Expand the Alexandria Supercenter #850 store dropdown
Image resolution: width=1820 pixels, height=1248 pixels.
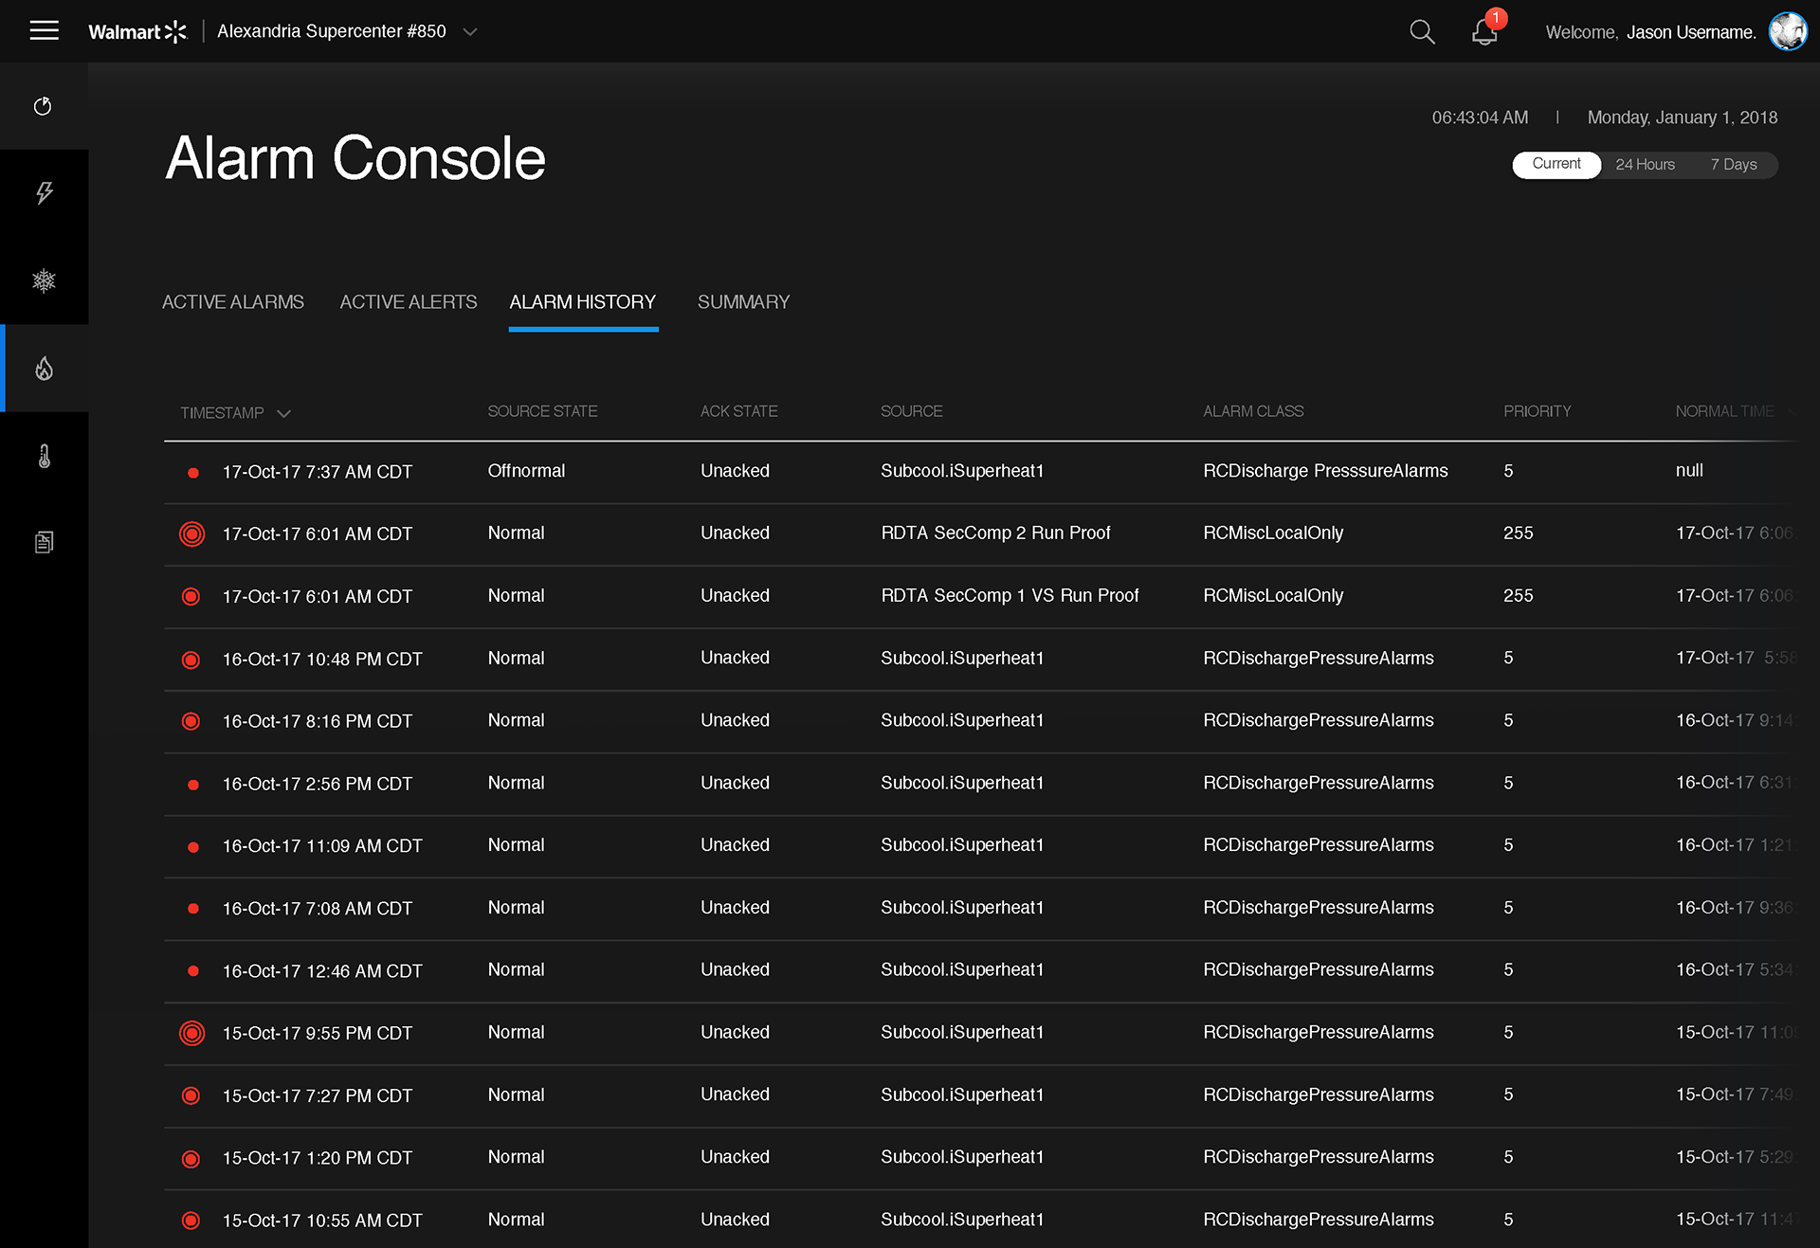(x=469, y=31)
